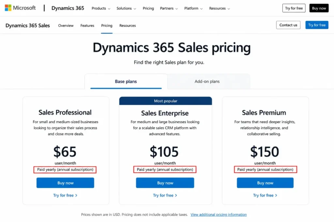Open Try for free under Sales Premium
334x222 pixels.
[265, 195]
